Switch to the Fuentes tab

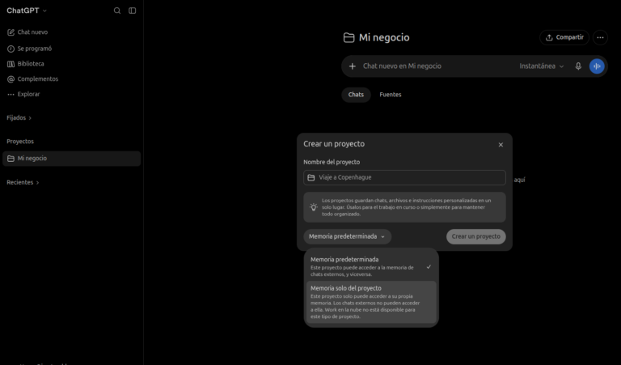tap(391, 95)
